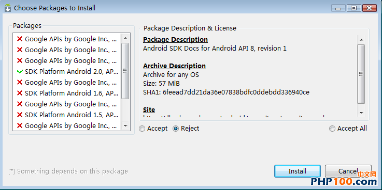This screenshot has height=190, width=382.
Task: Click the red X icon of the first Google APIs entry
Action: coord(20,39)
